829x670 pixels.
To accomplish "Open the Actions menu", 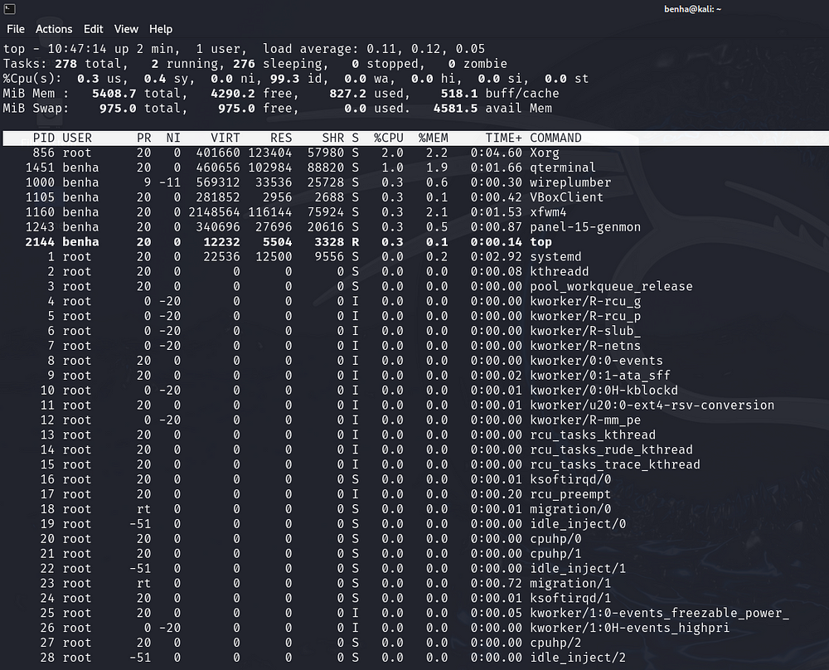I will [x=53, y=28].
